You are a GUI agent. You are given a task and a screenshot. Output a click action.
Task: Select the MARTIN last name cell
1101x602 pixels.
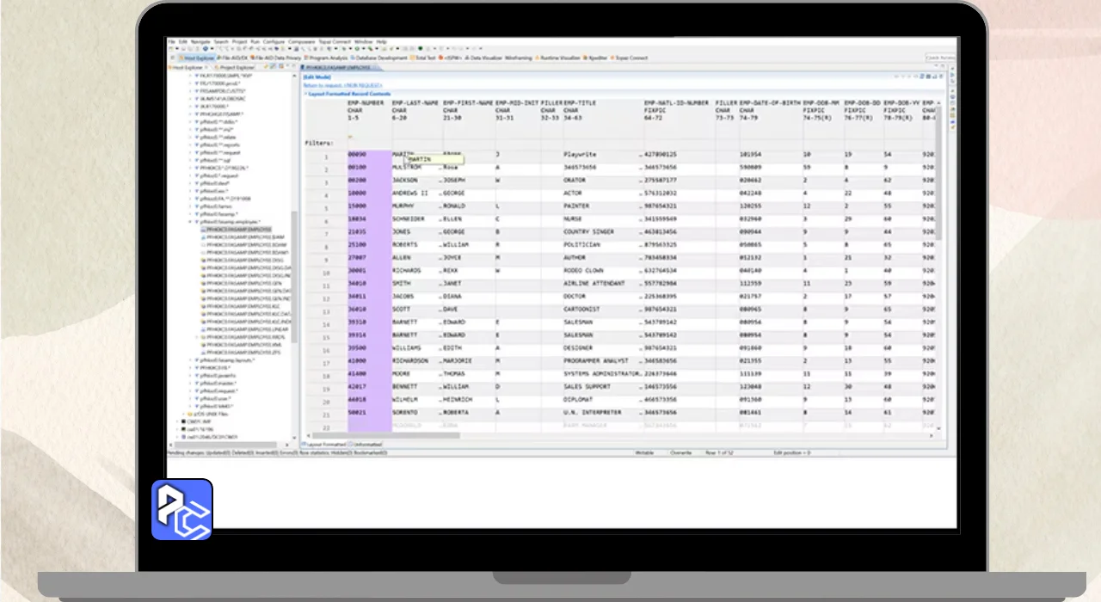pos(403,155)
